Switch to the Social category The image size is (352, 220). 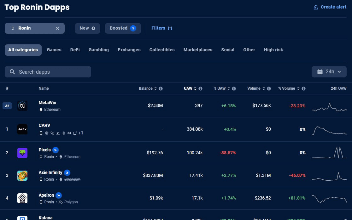point(228,50)
